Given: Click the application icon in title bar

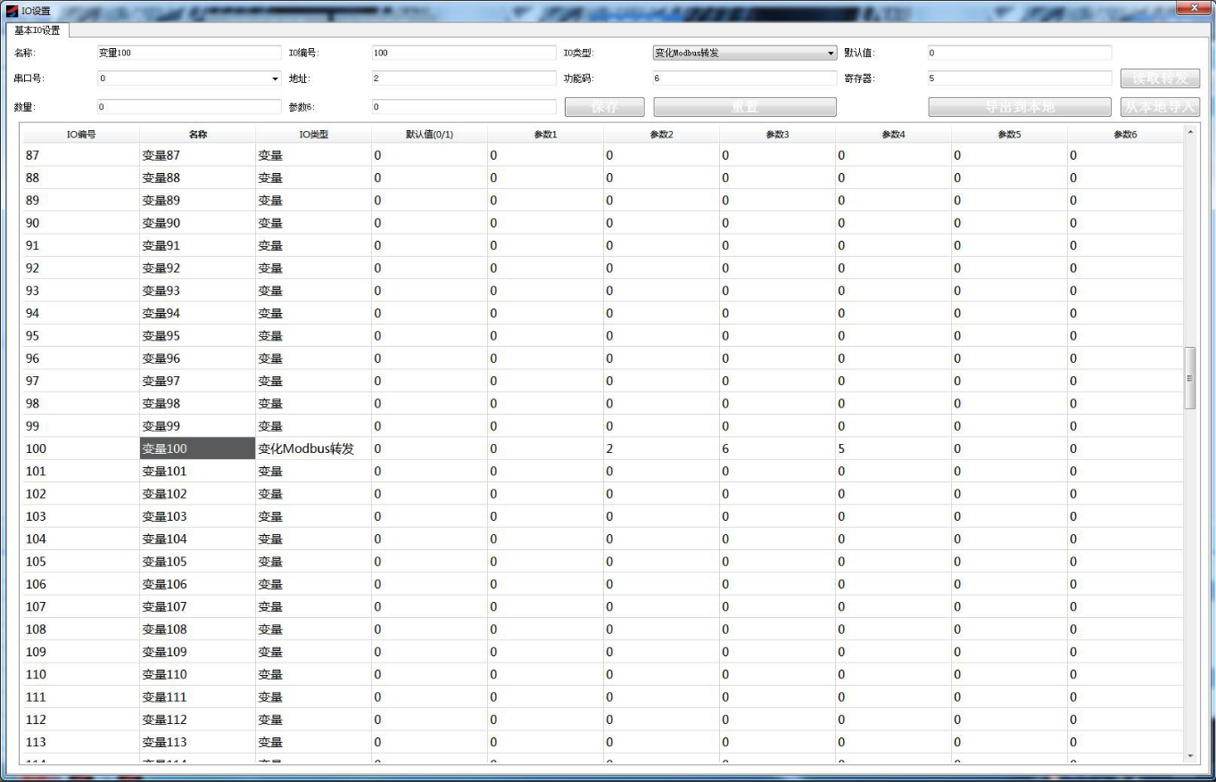Looking at the screenshot, I should click(x=12, y=11).
